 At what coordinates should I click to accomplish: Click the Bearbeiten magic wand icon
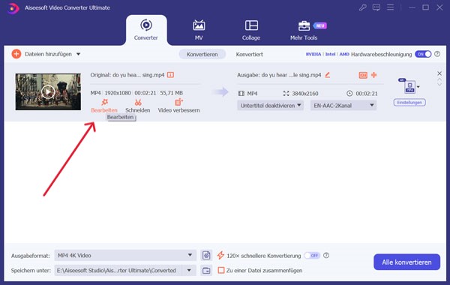(104, 102)
